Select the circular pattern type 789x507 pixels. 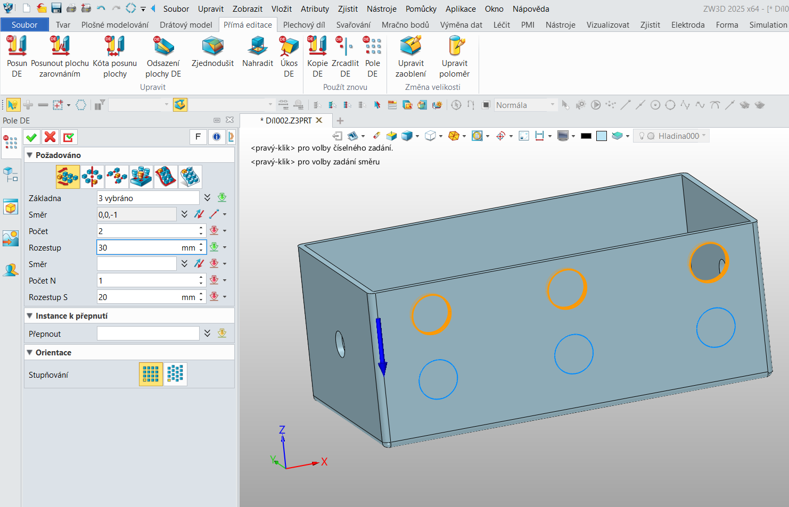point(93,177)
